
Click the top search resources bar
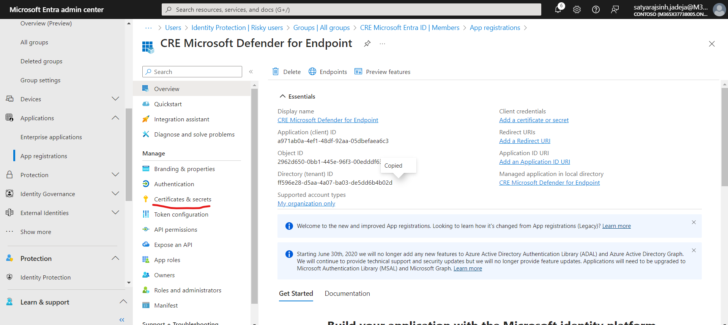point(351,9)
